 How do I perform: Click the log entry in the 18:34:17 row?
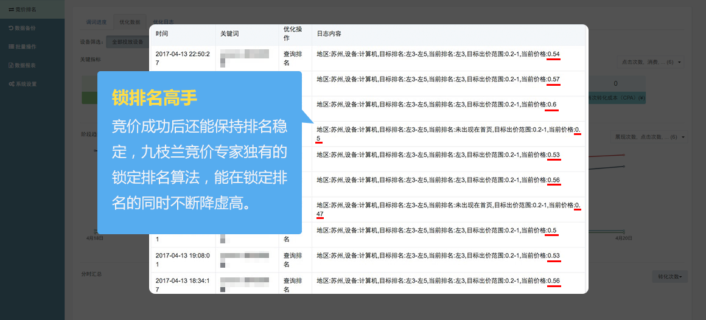[x=438, y=281]
